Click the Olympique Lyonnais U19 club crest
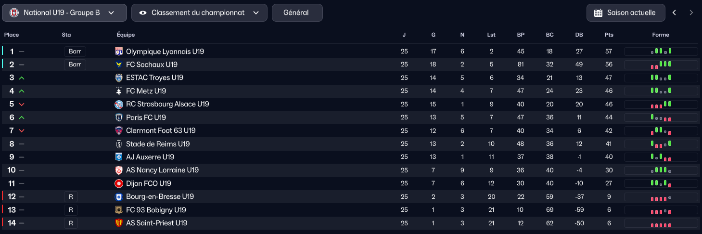This screenshot has width=702, height=234. coord(119,52)
